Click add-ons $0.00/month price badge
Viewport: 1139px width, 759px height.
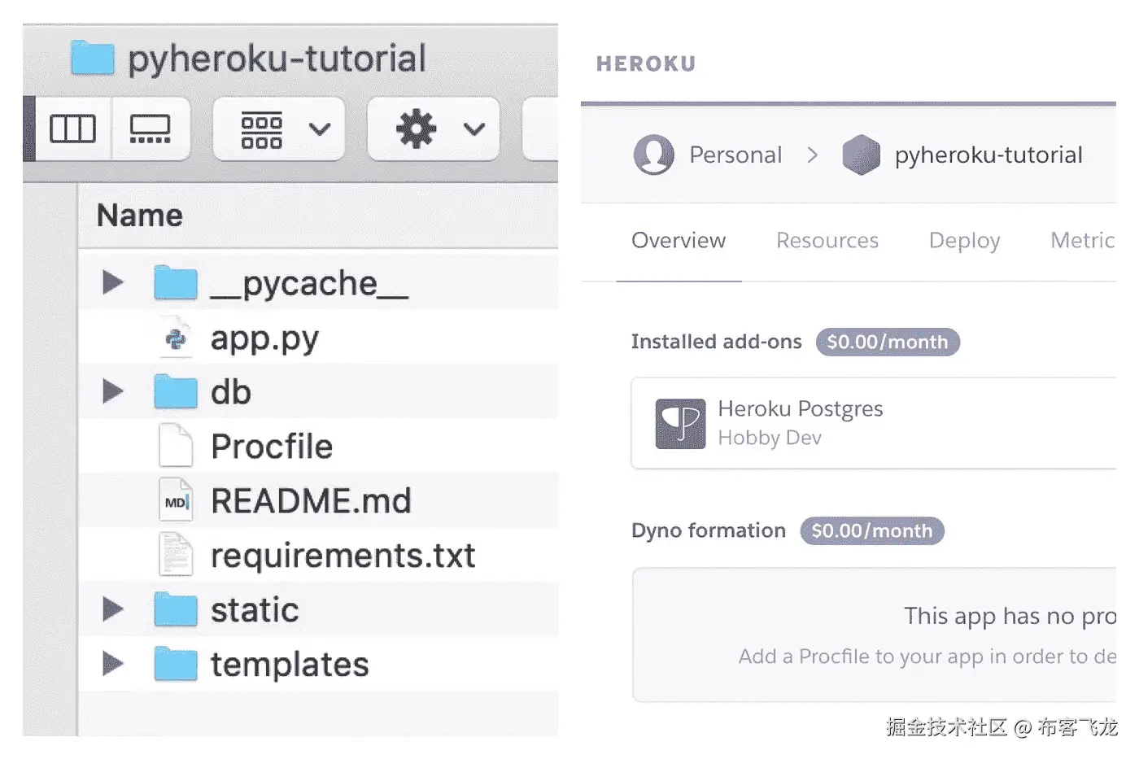(x=888, y=342)
